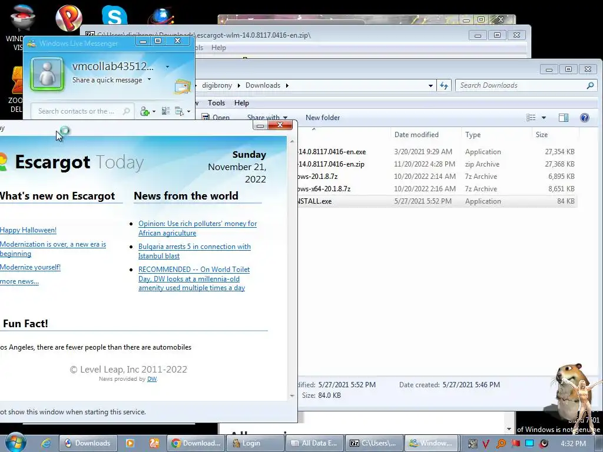Click Downloads in the address breadcrumb

click(263, 85)
